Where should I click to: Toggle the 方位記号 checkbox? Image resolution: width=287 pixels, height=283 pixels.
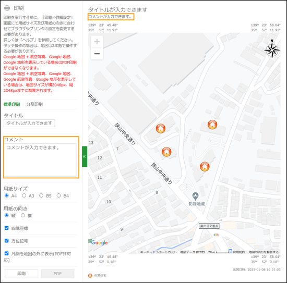pos(7,241)
